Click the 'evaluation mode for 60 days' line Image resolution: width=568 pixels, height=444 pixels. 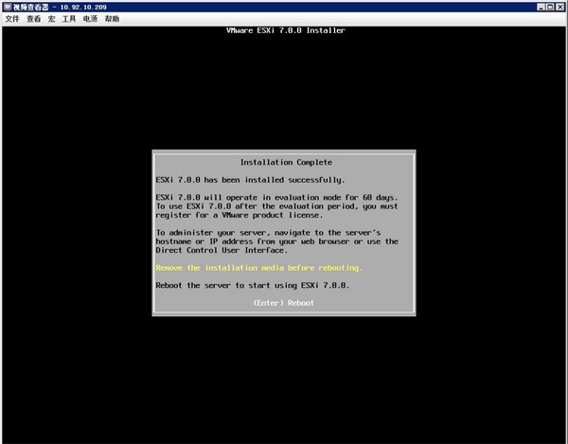tap(276, 198)
